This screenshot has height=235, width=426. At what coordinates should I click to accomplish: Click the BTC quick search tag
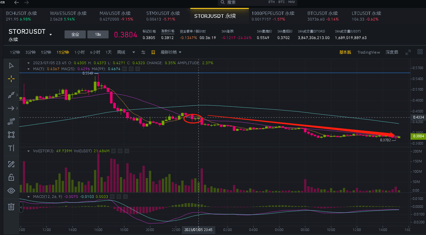pos(282,2)
